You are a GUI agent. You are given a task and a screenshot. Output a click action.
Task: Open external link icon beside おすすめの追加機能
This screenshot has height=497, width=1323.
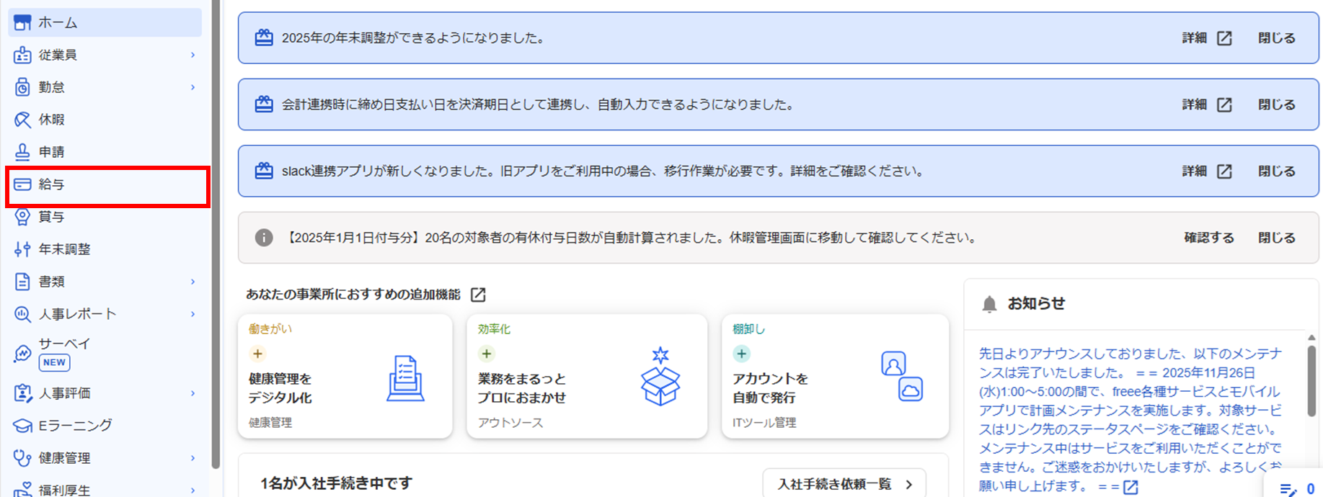pyautogui.click(x=478, y=295)
